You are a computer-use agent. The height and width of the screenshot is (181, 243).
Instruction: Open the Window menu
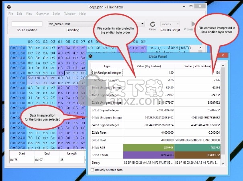(x=70, y=14)
